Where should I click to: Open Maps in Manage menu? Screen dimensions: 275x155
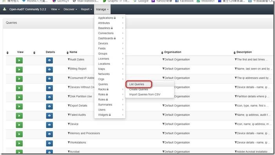110,69
